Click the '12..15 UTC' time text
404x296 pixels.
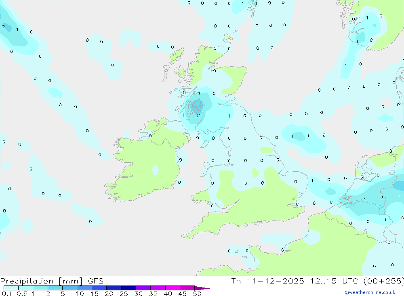(334, 281)
